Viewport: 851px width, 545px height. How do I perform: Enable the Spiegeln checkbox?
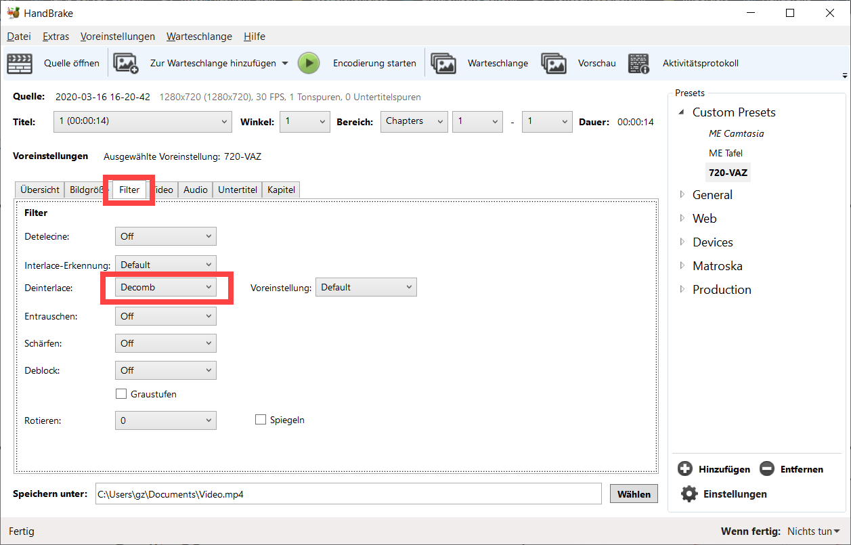tap(261, 420)
